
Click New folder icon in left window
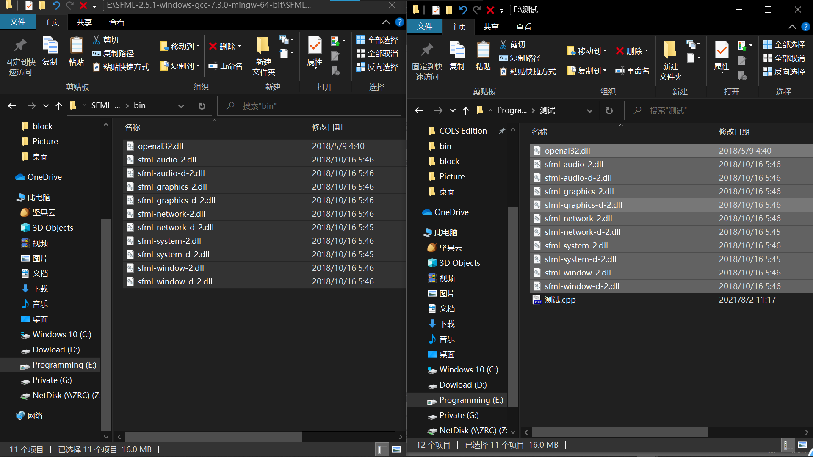263,46
